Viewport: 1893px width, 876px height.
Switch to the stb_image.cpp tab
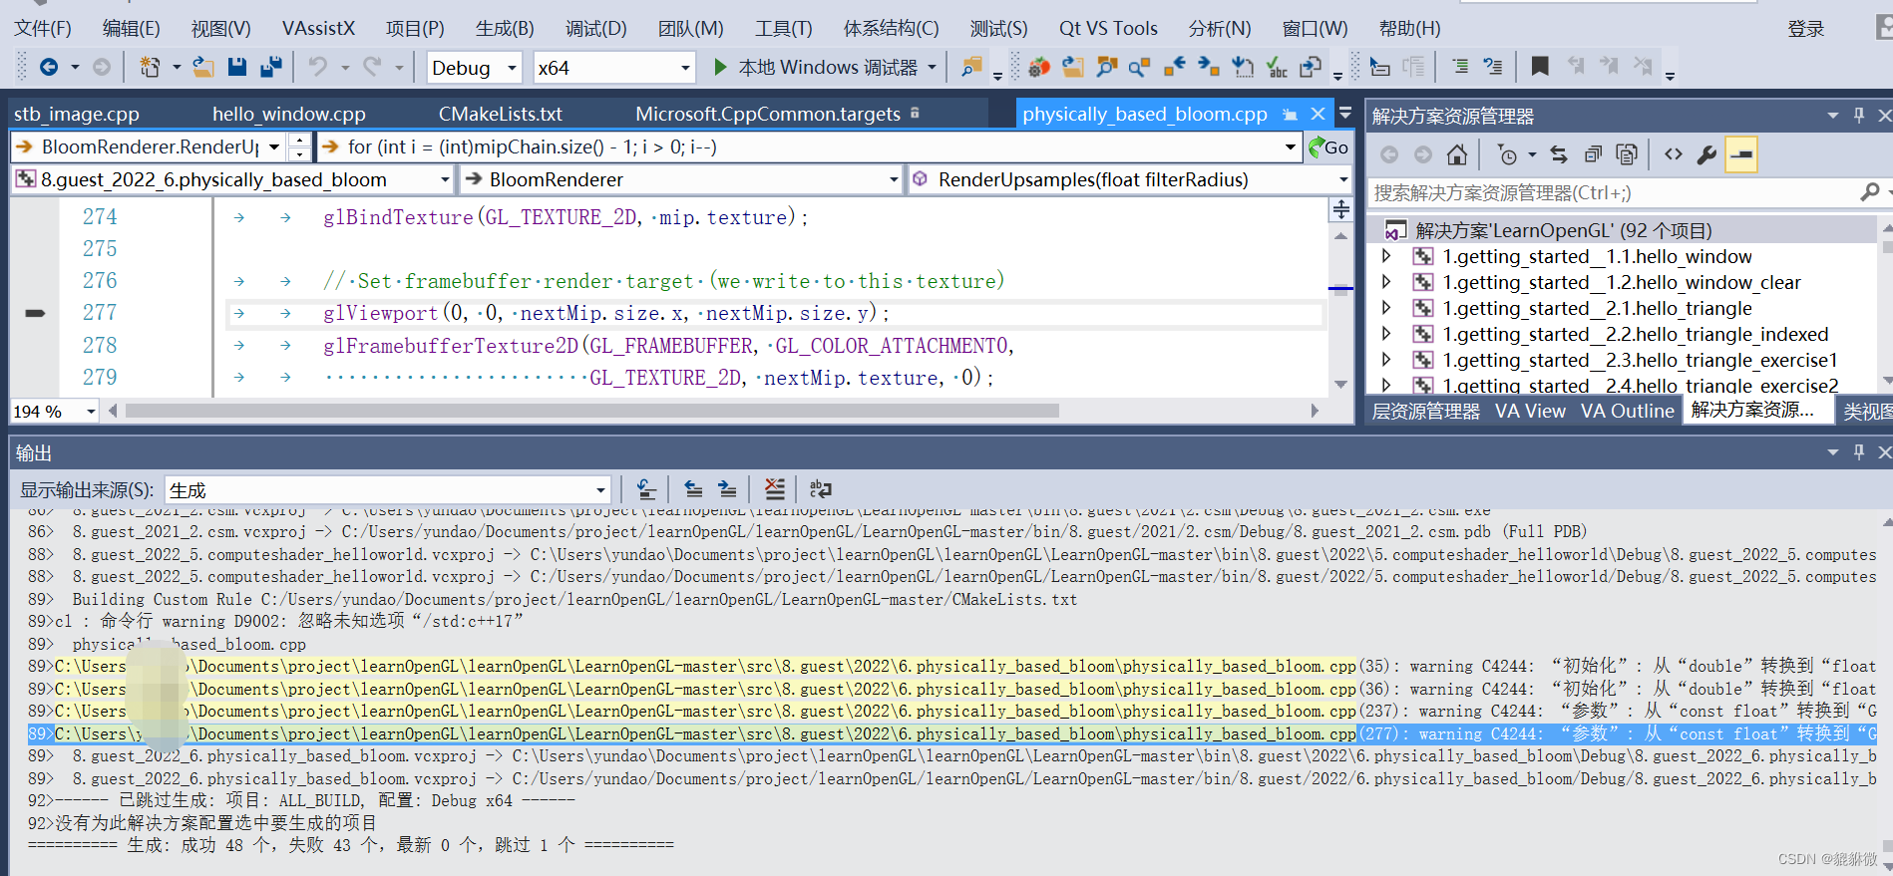(x=77, y=114)
